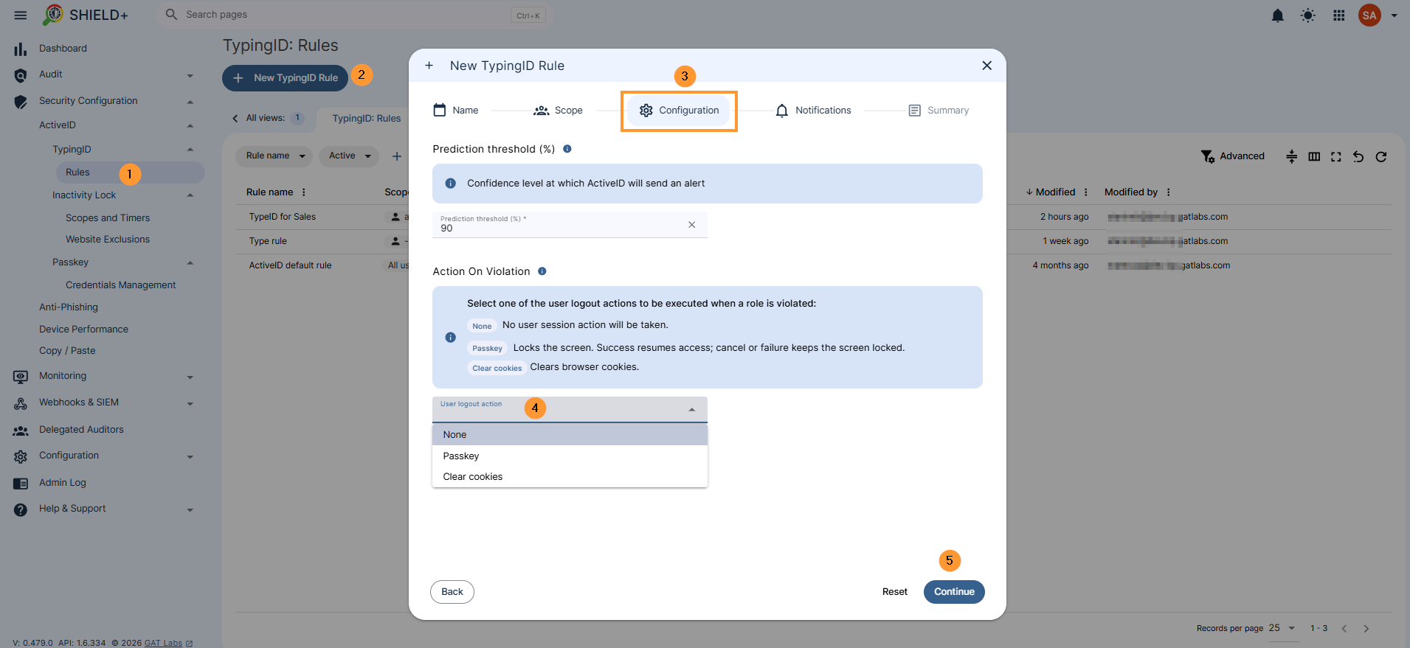Collapse the User logout action dropdown

(x=692, y=410)
